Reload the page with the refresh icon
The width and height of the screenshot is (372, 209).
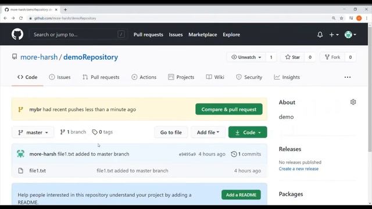click(x=21, y=18)
